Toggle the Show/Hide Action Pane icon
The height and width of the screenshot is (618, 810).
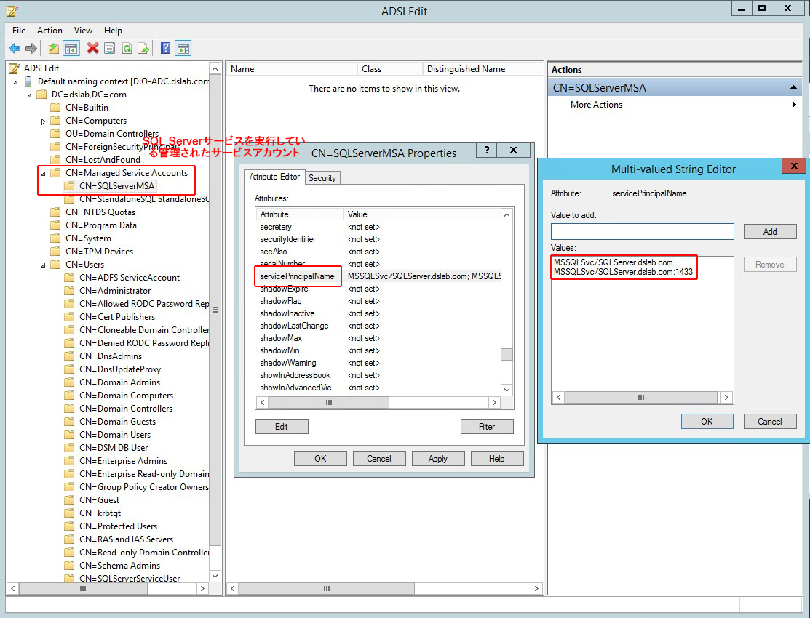183,49
